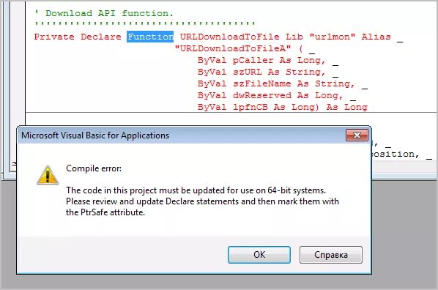
Task: Click the Alias keyword in the declaration
Action: click(376, 37)
